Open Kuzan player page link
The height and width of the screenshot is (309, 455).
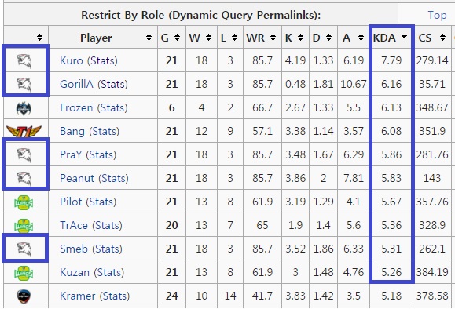click(75, 272)
